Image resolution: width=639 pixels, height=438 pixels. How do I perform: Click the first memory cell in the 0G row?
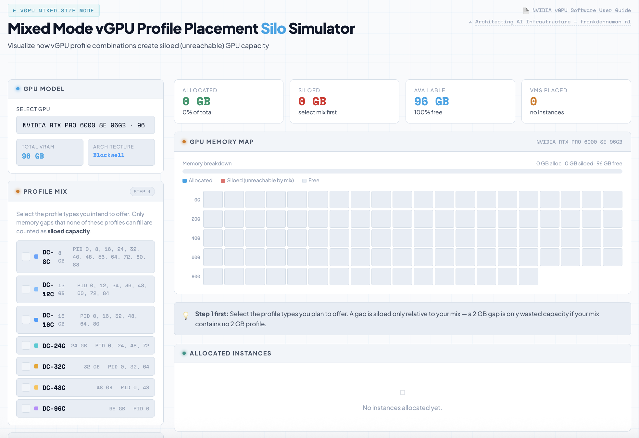pos(213,200)
